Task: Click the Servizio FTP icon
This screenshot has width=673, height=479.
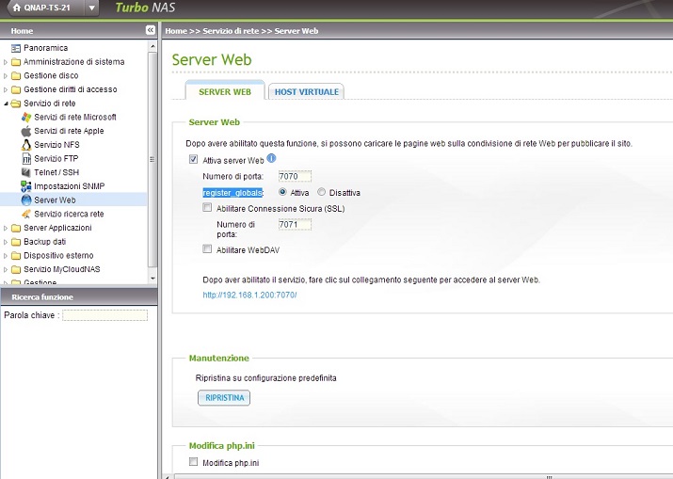Action: tap(26, 159)
